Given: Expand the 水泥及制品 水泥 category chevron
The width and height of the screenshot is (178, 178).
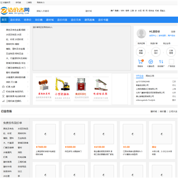Looking at the screenshot, I should (x=28, y=35).
